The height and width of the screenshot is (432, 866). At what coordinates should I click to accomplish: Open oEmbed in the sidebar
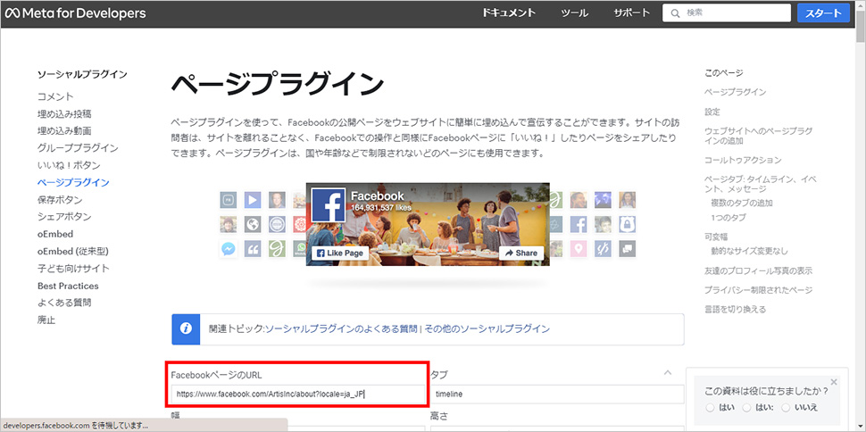(x=55, y=234)
